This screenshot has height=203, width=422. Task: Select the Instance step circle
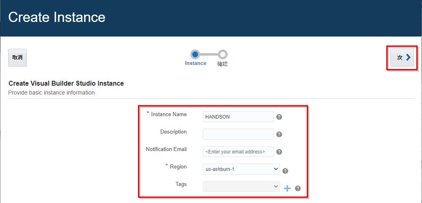coord(195,54)
